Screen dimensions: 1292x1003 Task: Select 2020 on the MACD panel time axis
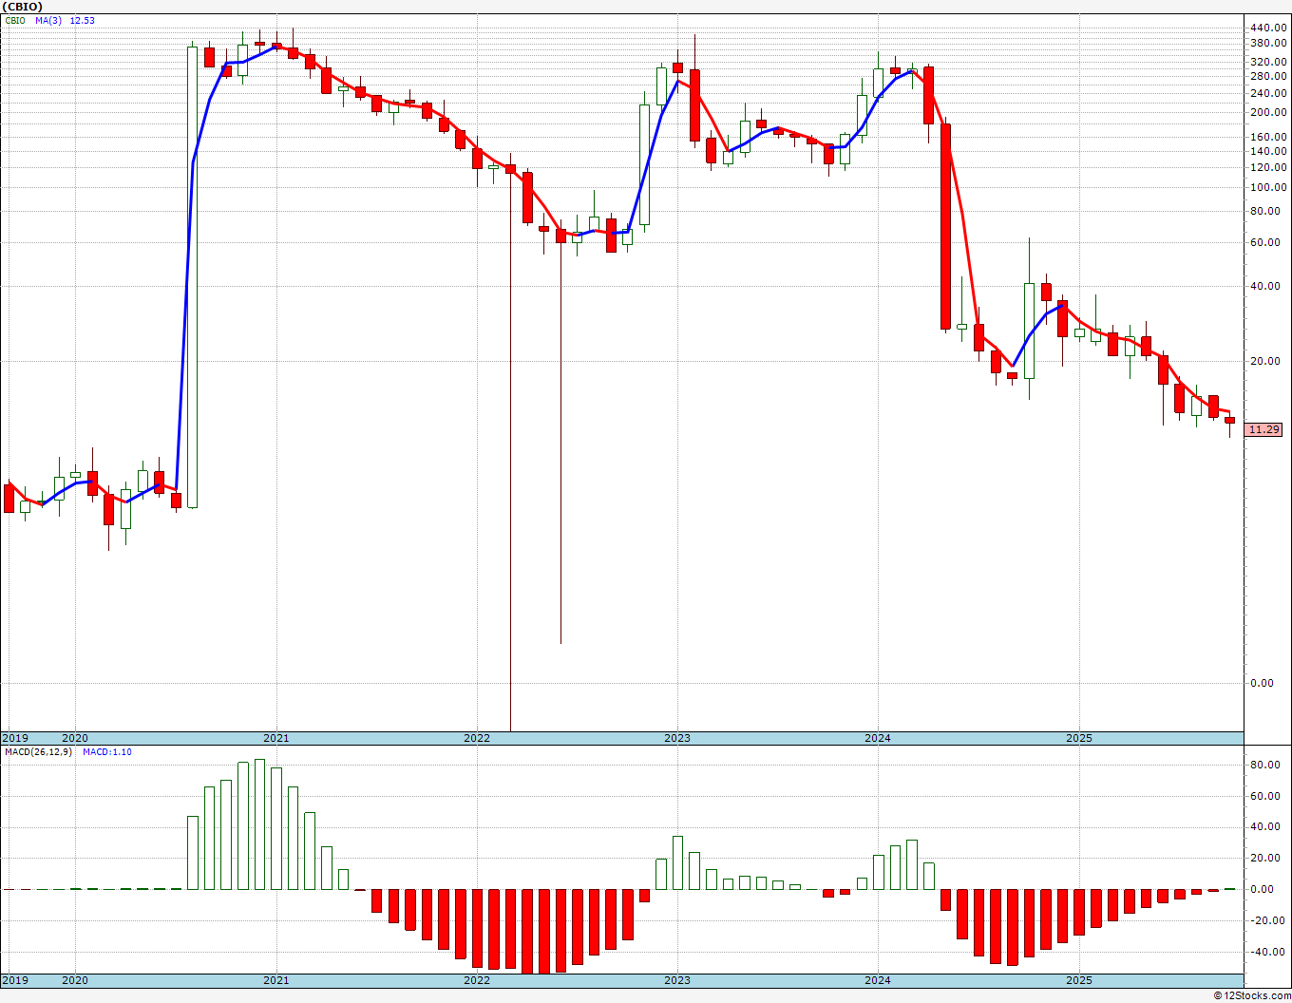click(x=75, y=980)
